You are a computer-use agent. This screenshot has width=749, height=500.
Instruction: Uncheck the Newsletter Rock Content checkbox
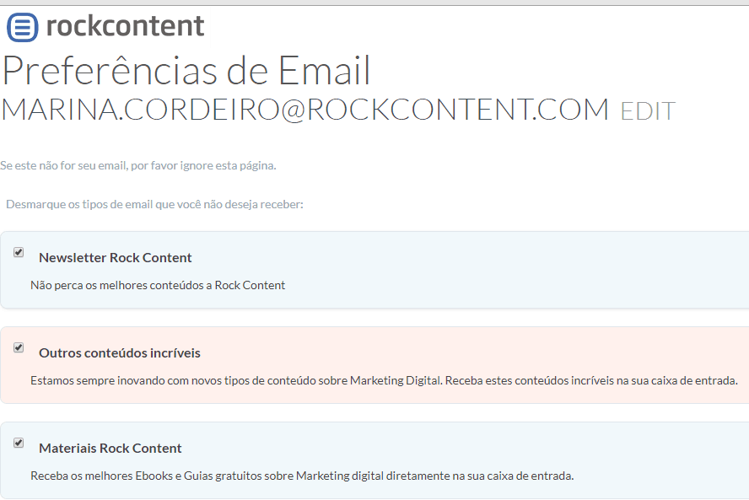tap(19, 252)
